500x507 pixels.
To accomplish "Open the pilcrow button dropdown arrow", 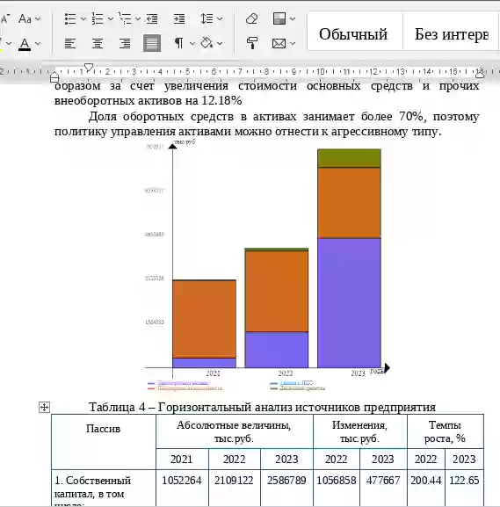I will 192,44.
